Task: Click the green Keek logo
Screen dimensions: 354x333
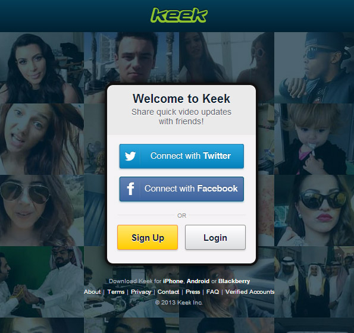Action: tap(179, 15)
